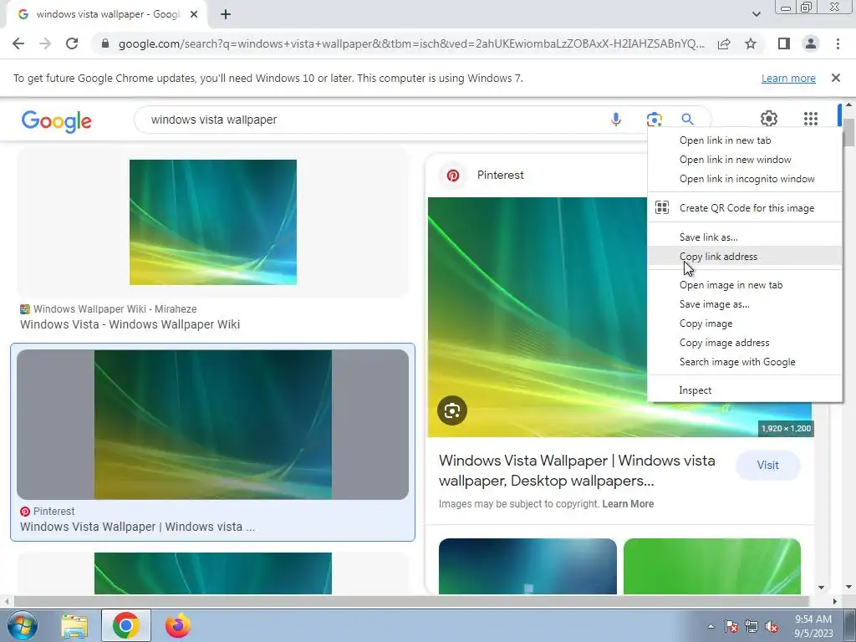
Task: Select Create QR Code for this image
Action: [x=745, y=208]
